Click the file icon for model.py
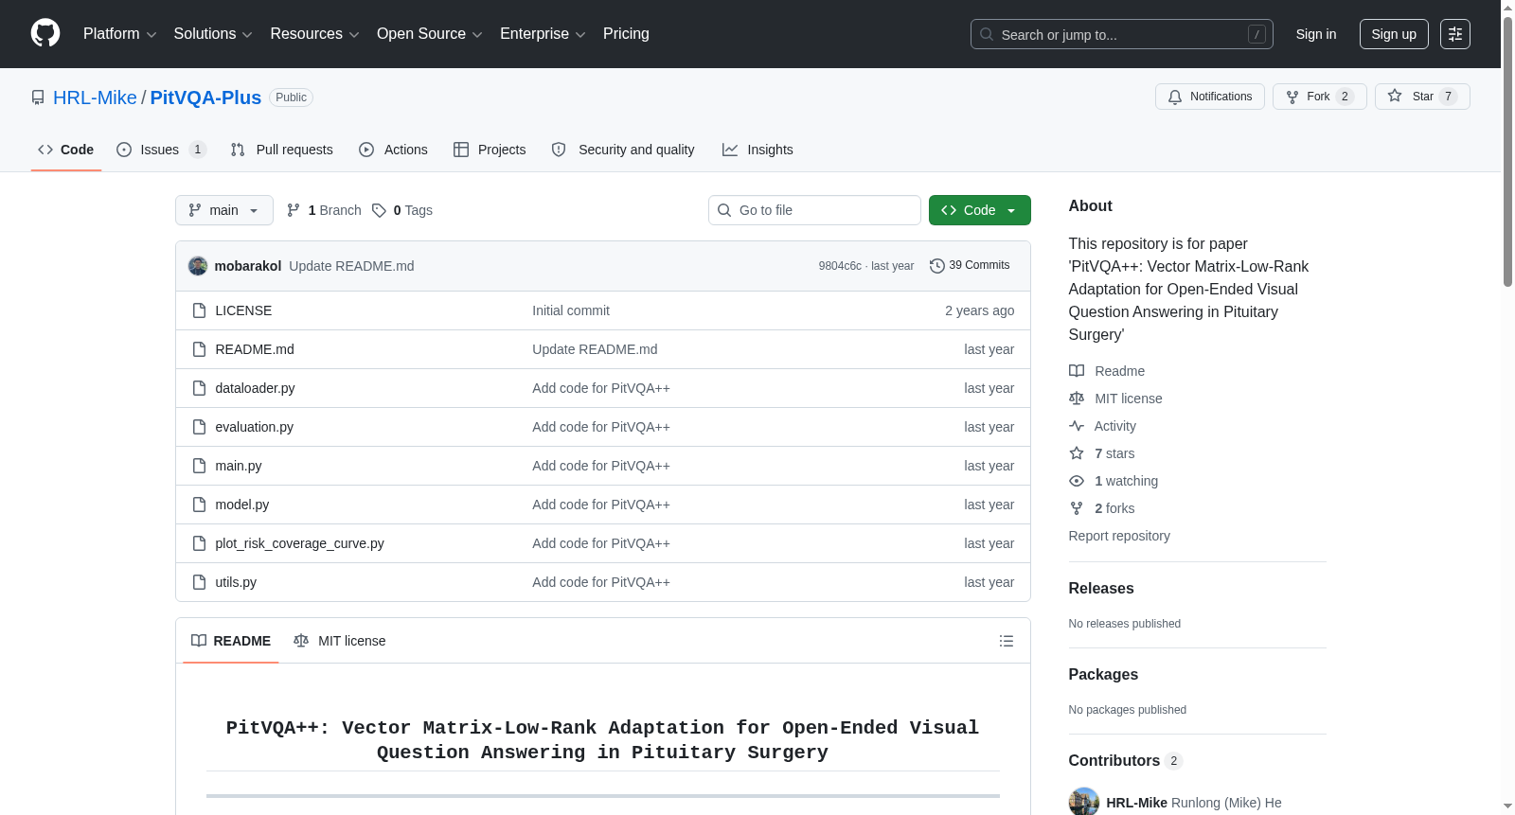1515x815 pixels. pos(199,505)
